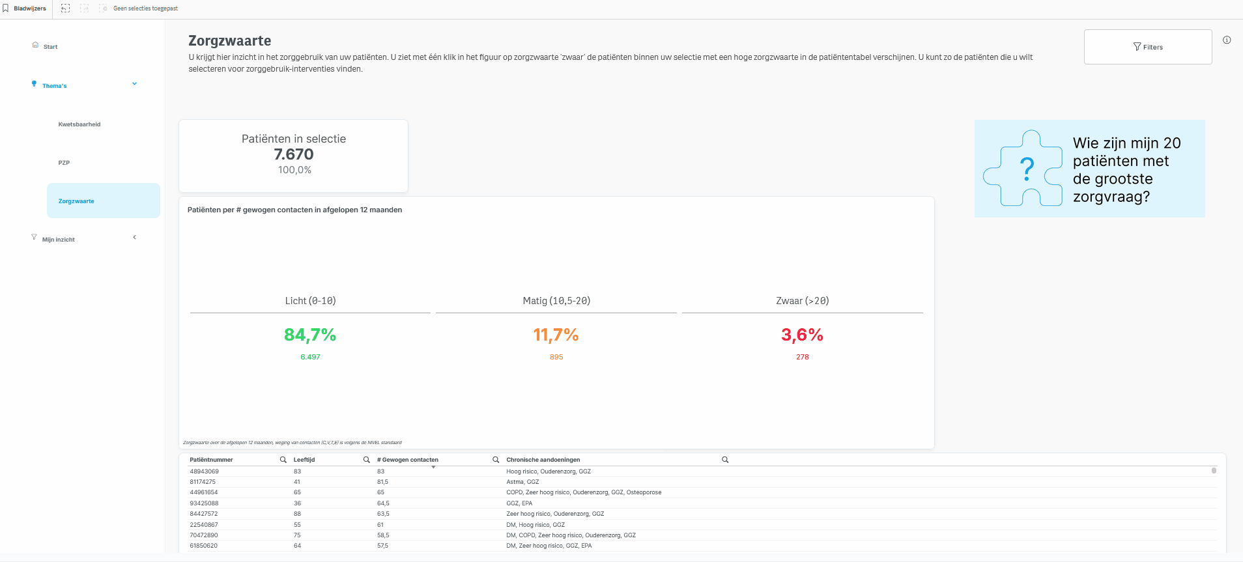This screenshot has height=562, width=1243.
Task: Search the Gewogen contacten column
Action: tap(496, 460)
